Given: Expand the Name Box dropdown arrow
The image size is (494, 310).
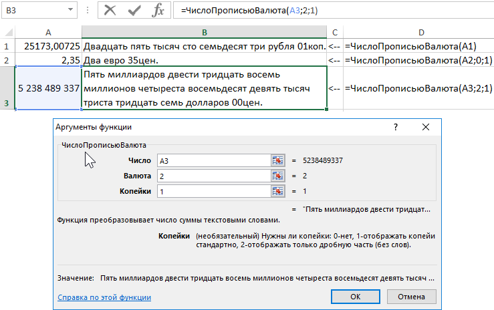Looking at the screenshot, I should coord(71,10).
